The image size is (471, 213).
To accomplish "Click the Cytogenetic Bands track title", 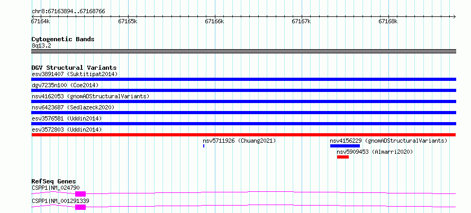I will click(x=63, y=39).
